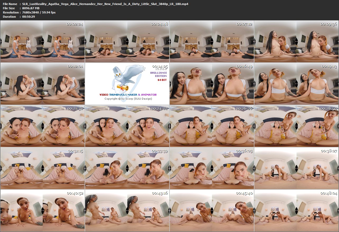Click the 'BRILLIANCE EDITION' label

click(158, 74)
